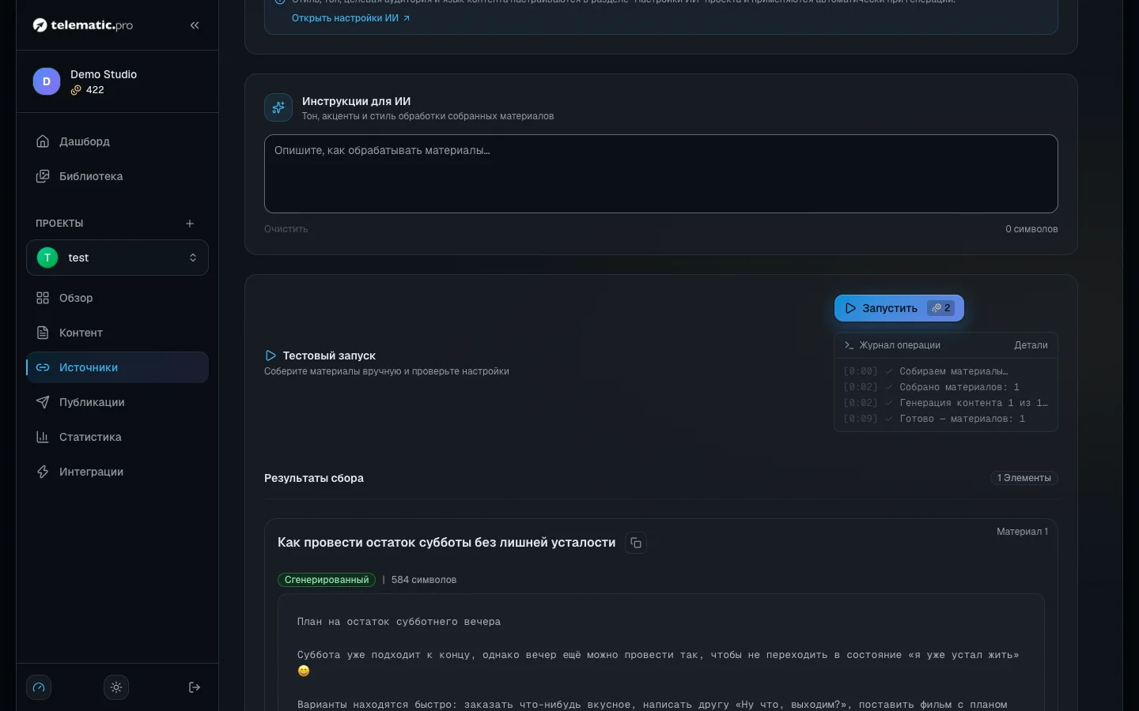The width and height of the screenshot is (1139, 711).
Task: Click the Запустить run button
Action: (899, 308)
